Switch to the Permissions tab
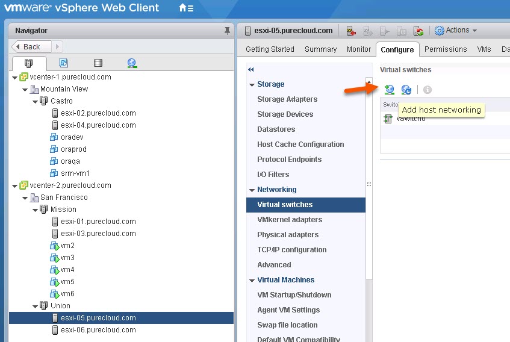This screenshot has height=342, width=510. (x=446, y=49)
